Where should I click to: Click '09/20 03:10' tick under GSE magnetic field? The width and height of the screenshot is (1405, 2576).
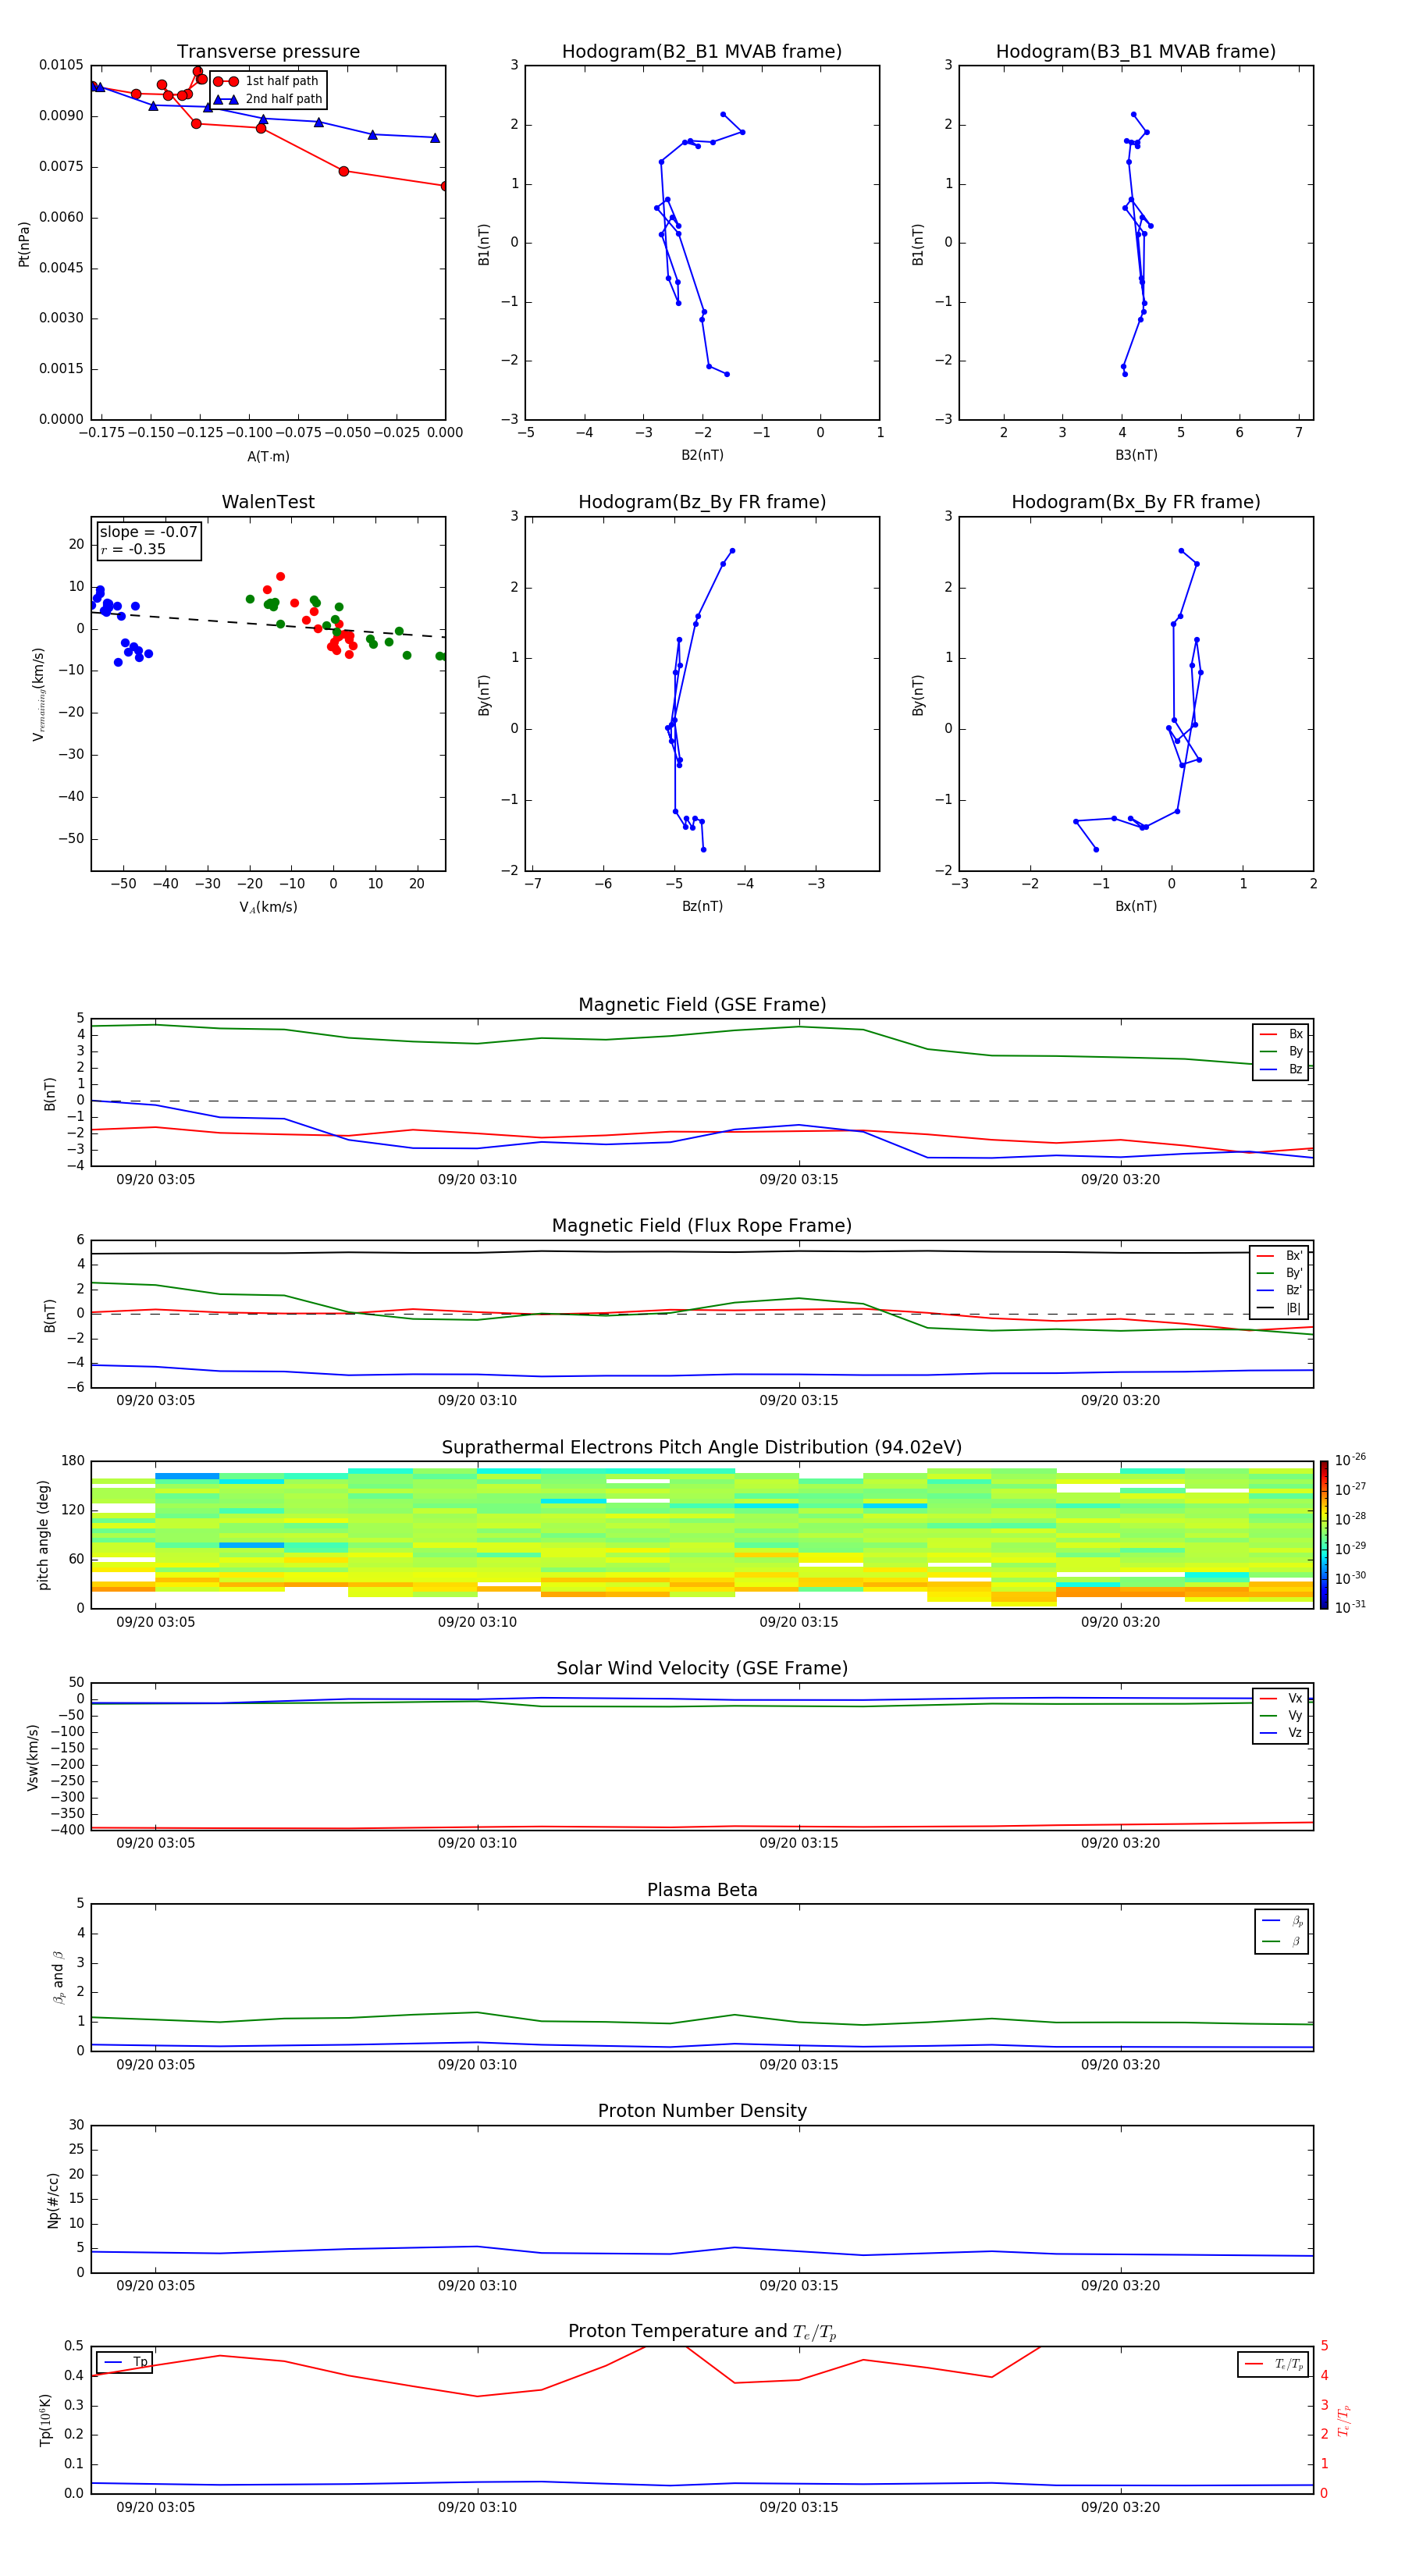477,1180
